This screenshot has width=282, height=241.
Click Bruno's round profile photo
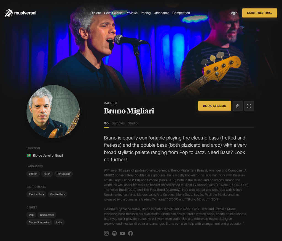click(x=53, y=112)
